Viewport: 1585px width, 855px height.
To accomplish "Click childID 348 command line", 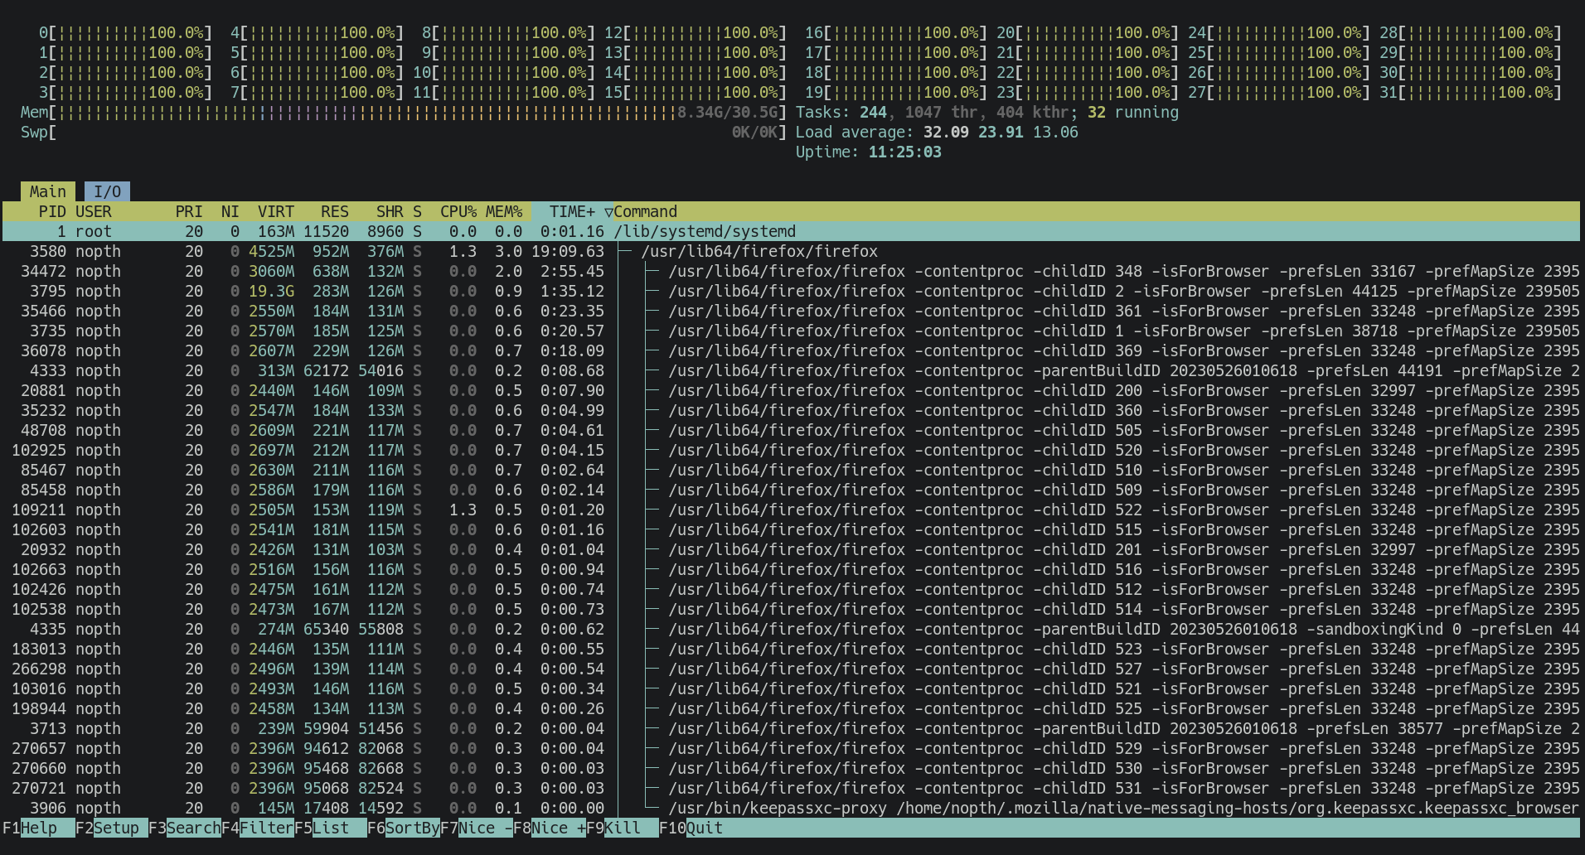I will [1124, 271].
